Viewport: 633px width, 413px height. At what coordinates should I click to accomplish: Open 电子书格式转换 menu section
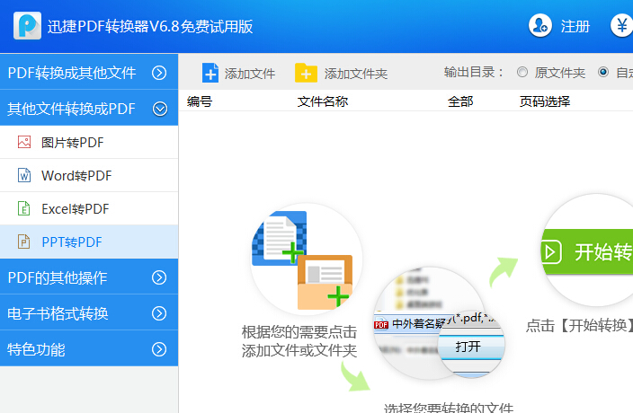coord(89,312)
